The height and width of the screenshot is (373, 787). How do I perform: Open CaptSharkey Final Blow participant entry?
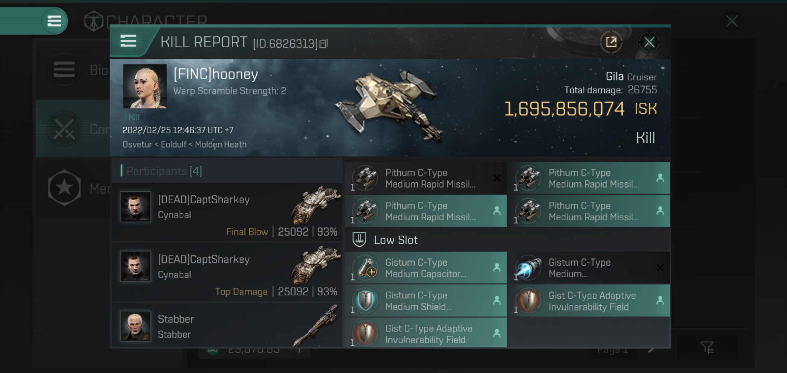pyautogui.click(x=227, y=212)
